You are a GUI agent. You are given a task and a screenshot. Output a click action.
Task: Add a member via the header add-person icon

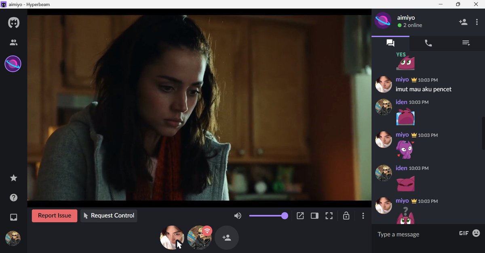pos(463,22)
